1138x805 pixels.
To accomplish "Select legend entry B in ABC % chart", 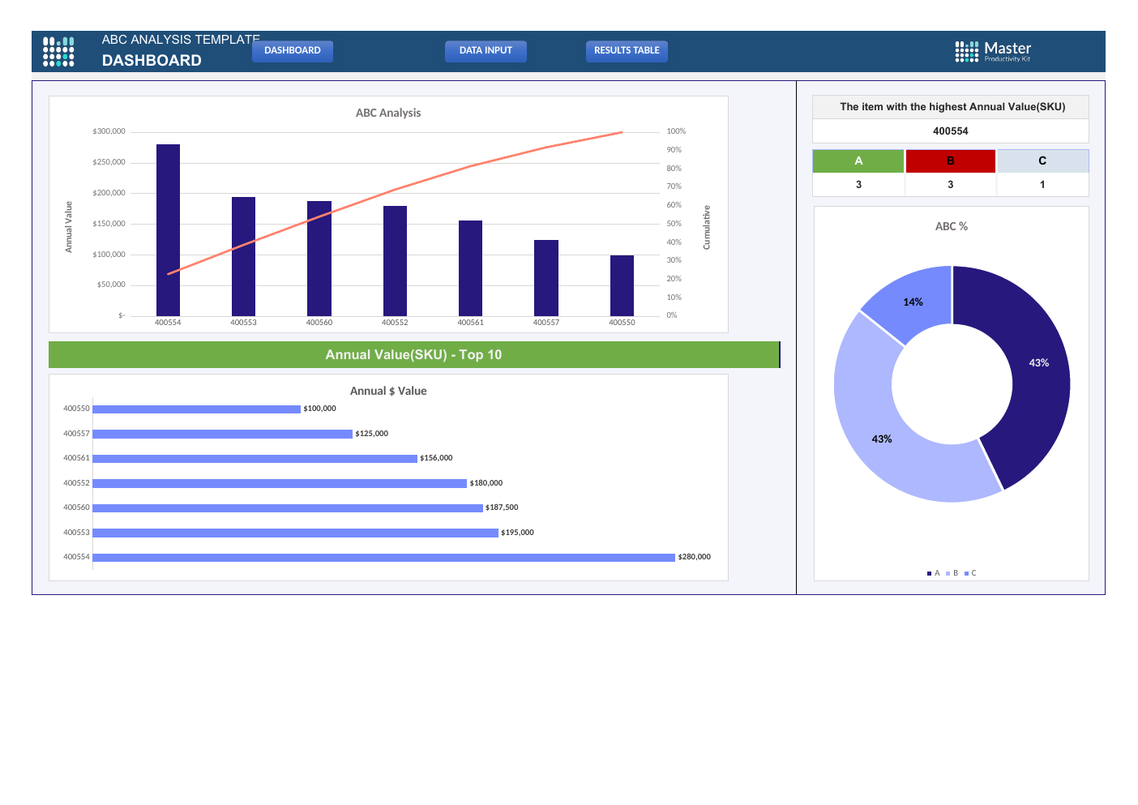I will click(952, 573).
